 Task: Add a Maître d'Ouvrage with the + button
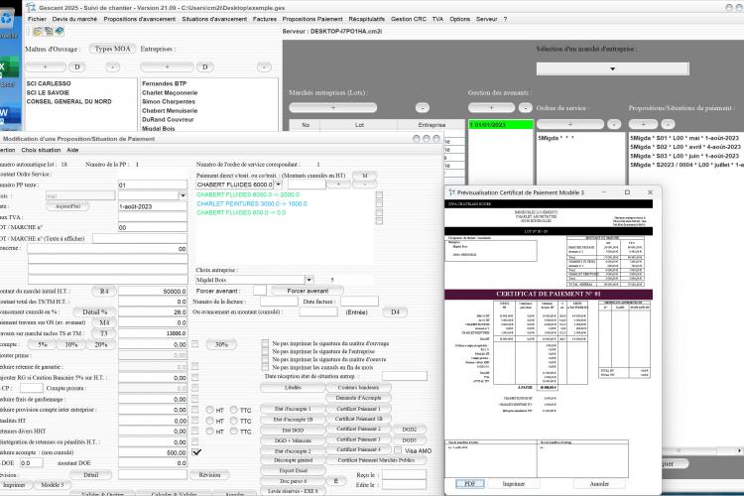tap(45, 66)
